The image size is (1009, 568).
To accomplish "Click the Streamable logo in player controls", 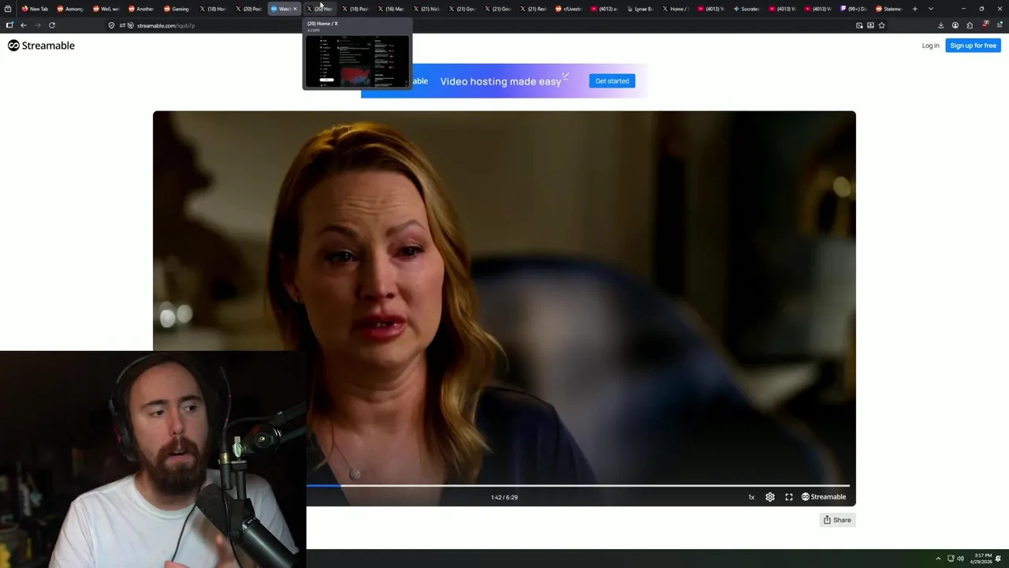I will (824, 497).
